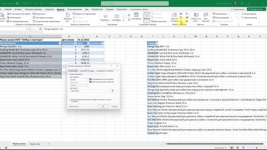The width and height of the screenshot is (267, 150).
Task: Open 'Существующие подключения'
Action: pyautogui.click(x=46, y=21)
